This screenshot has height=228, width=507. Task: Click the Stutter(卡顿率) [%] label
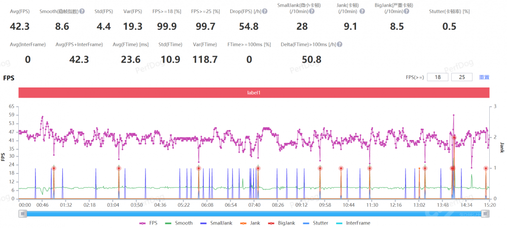[449, 11]
